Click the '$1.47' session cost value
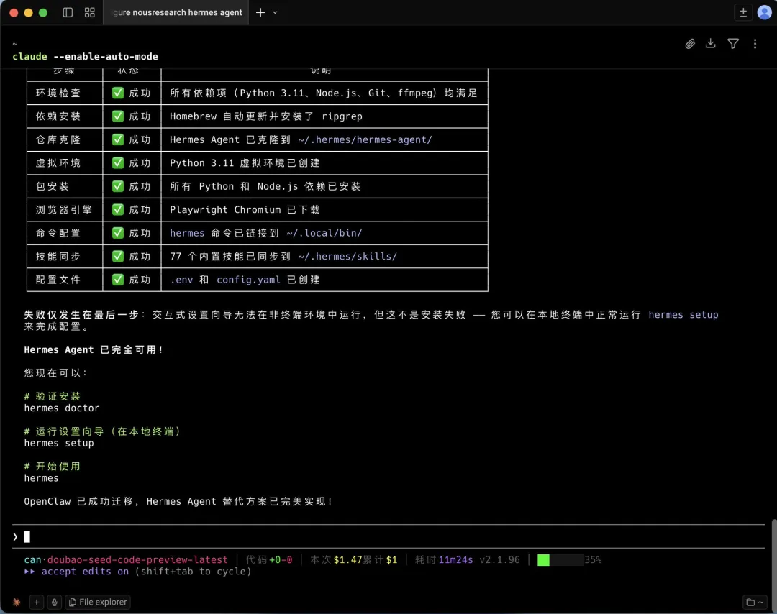Screen dimensions: 777x614 coord(348,559)
